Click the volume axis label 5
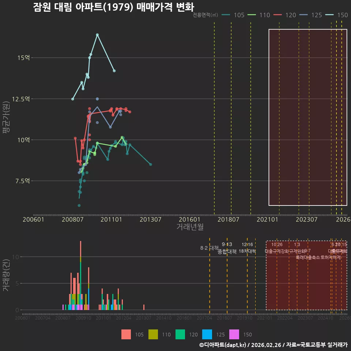Screen dimensions: 351x351 coord(17,283)
